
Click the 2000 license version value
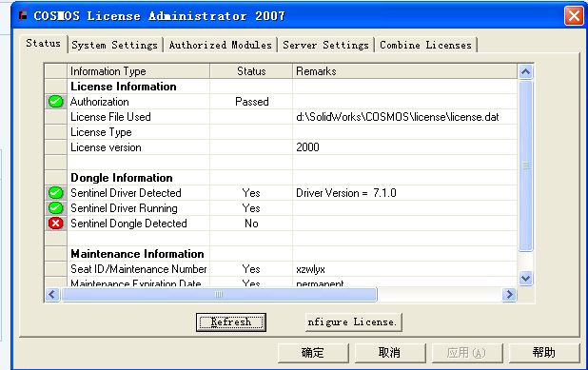[307, 147]
